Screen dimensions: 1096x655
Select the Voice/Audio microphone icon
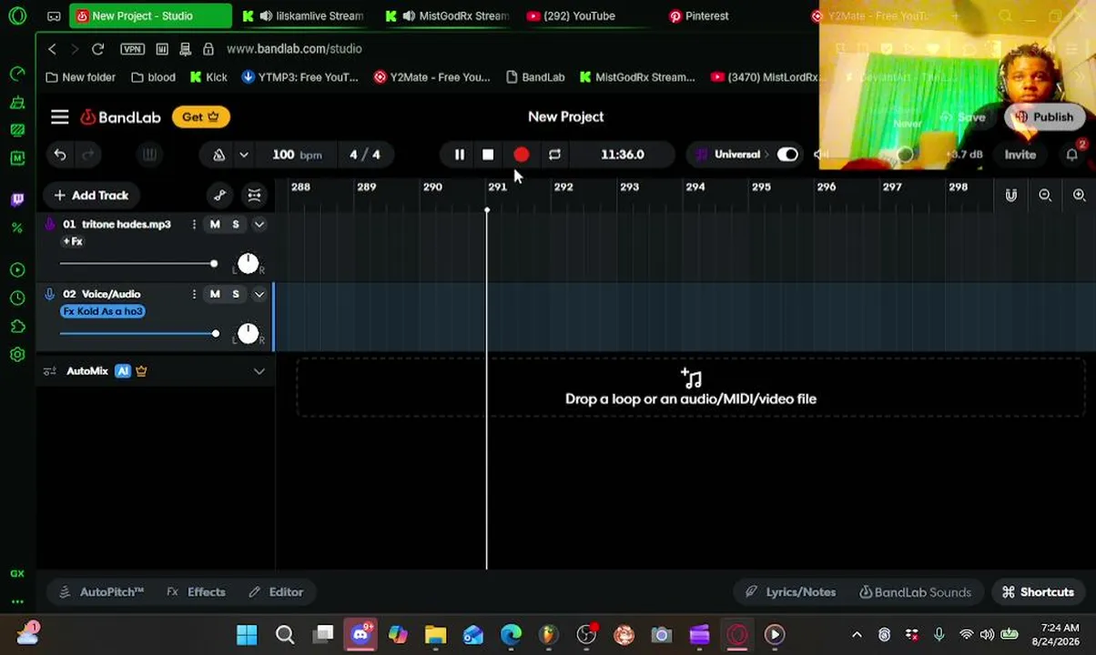49,294
